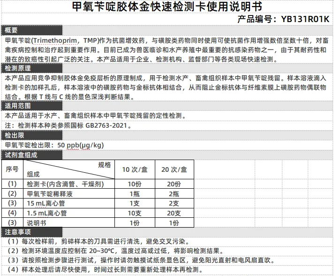This screenshot has width=334, height=276.
Task: Click the cell 10份
Action: pos(135,184)
